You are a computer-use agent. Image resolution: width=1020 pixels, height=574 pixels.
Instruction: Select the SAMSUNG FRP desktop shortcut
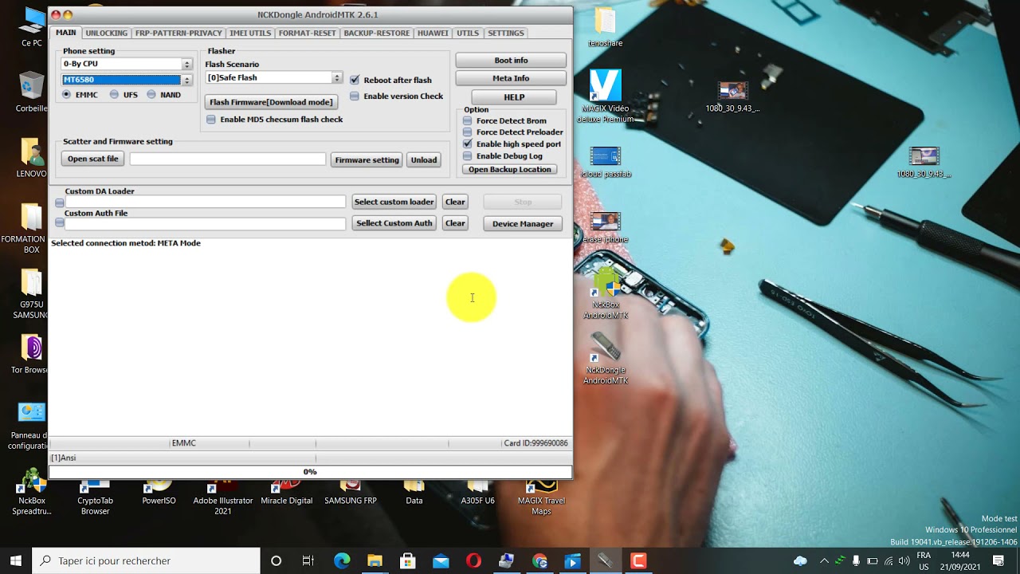tap(351, 491)
